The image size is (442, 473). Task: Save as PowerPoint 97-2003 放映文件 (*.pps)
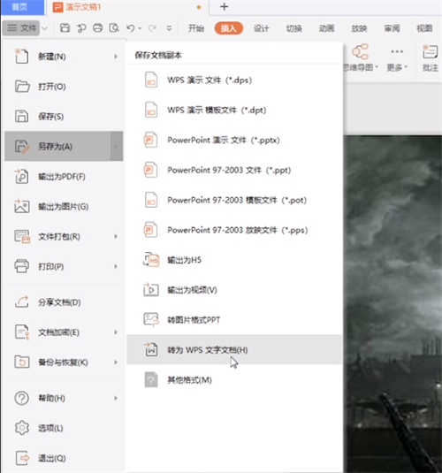tap(234, 230)
